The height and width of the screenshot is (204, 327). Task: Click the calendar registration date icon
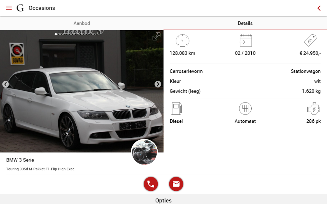pos(245,41)
